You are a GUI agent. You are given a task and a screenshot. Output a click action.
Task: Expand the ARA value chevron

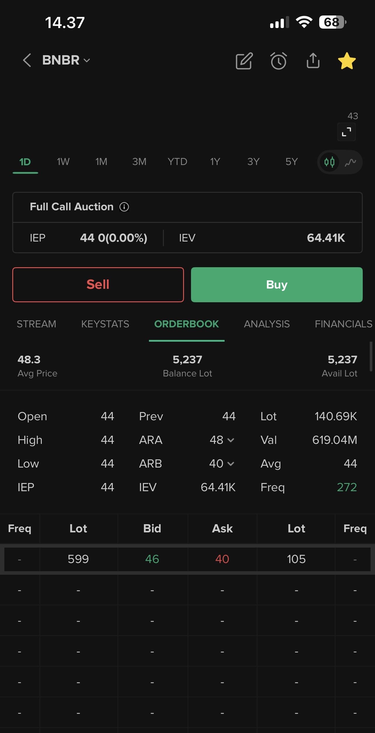tap(231, 440)
